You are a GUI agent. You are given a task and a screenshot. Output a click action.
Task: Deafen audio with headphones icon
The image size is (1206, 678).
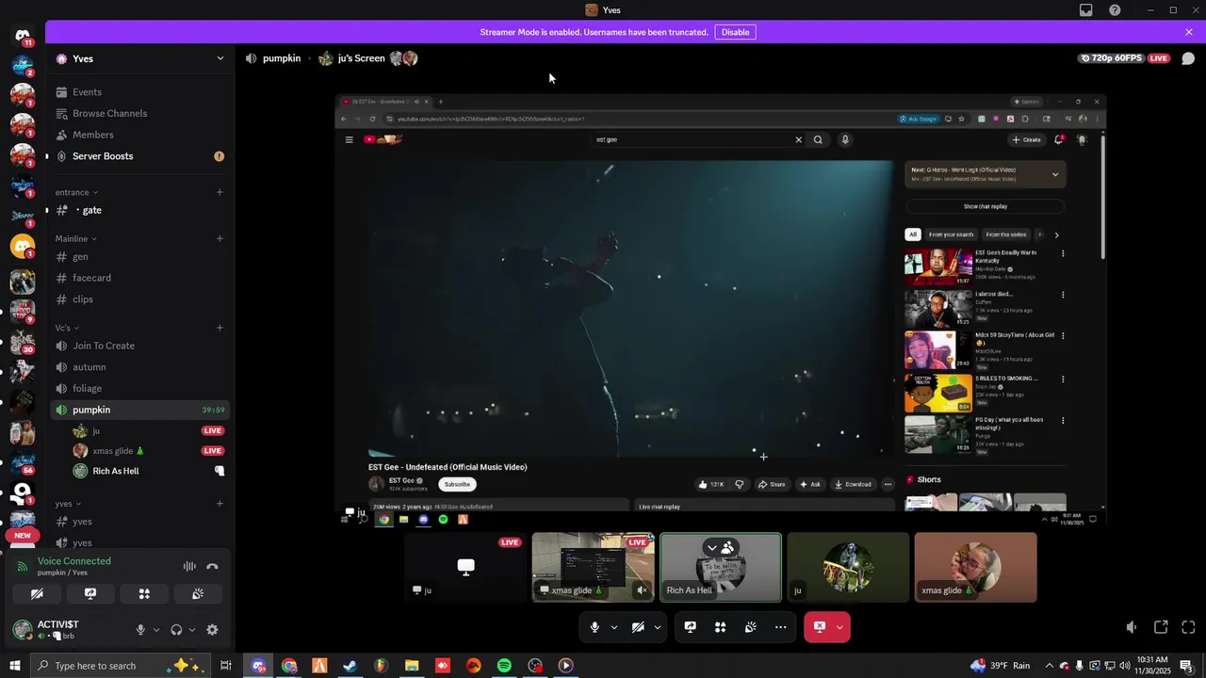[x=176, y=630]
